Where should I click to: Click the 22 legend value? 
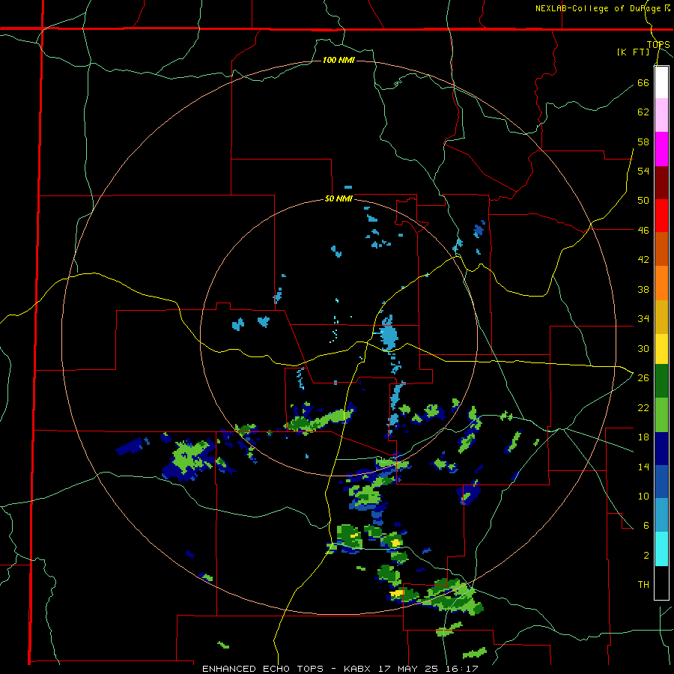click(x=643, y=407)
